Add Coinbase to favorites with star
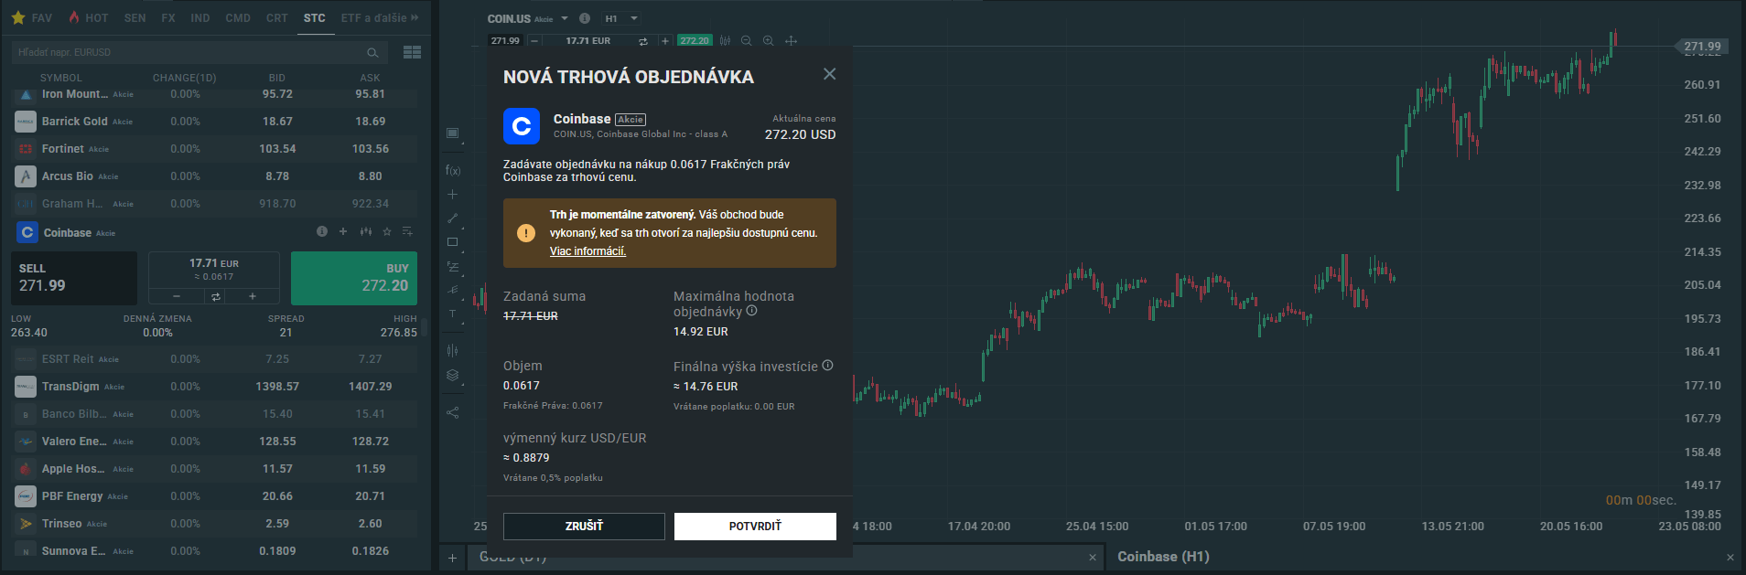Image resolution: width=1746 pixels, height=575 pixels. click(x=386, y=232)
